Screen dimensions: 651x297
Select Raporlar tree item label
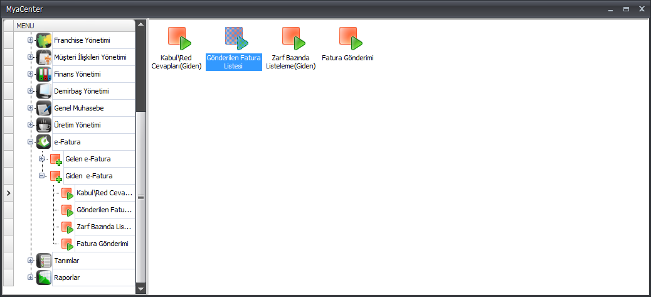tap(66, 278)
